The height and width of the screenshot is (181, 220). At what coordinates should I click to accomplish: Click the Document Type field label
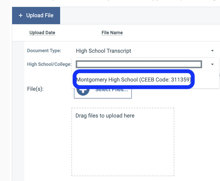point(44,51)
